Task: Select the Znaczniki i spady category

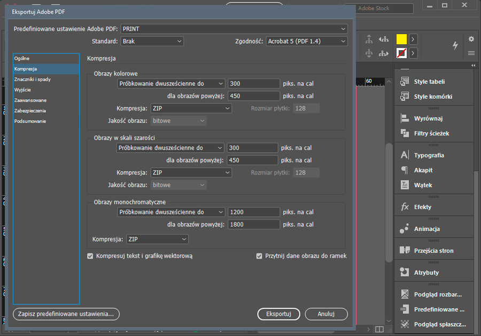Action: tap(46, 79)
